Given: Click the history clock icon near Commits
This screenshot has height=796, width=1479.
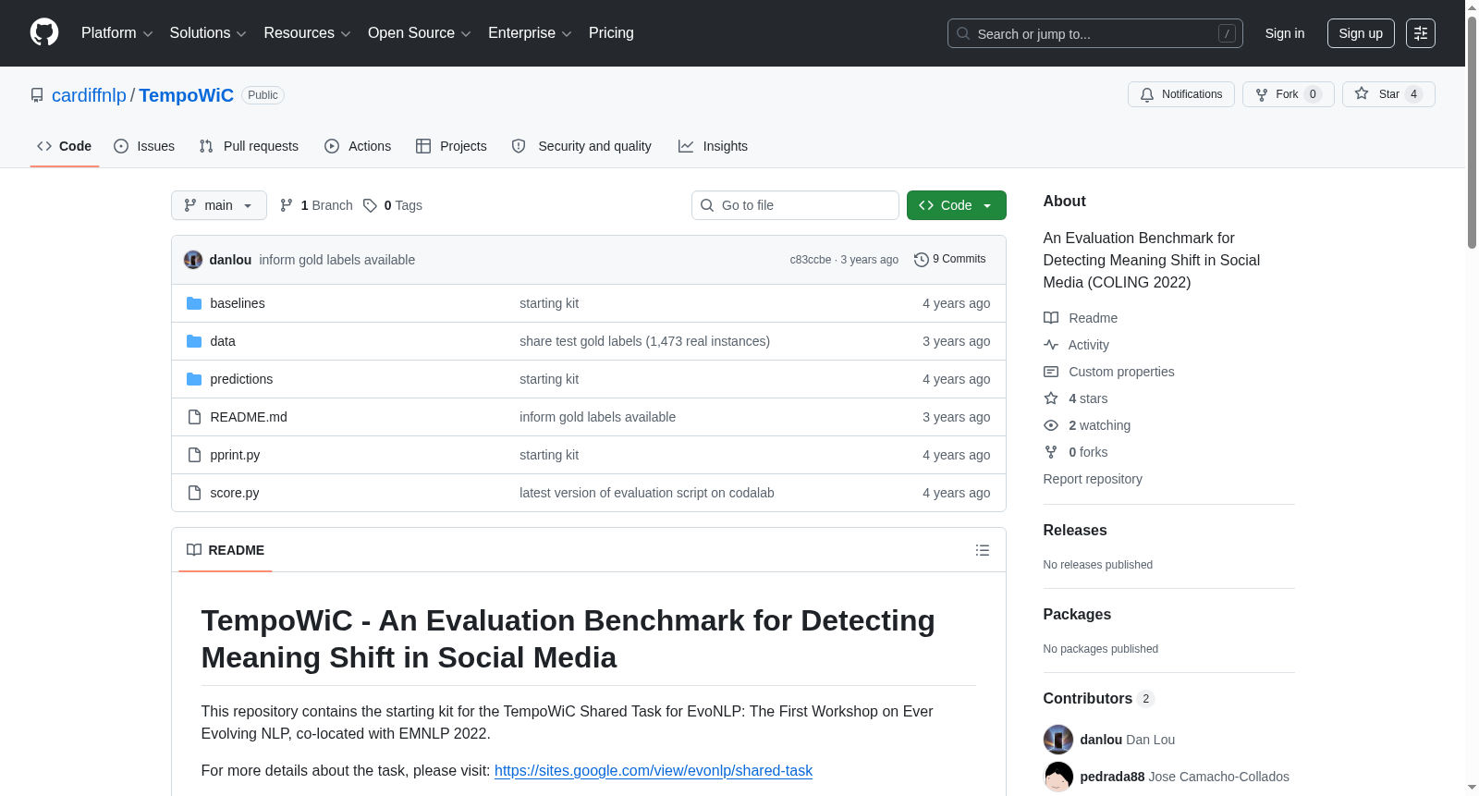Looking at the screenshot, I should pyautogui.click(x=921, y=260).
